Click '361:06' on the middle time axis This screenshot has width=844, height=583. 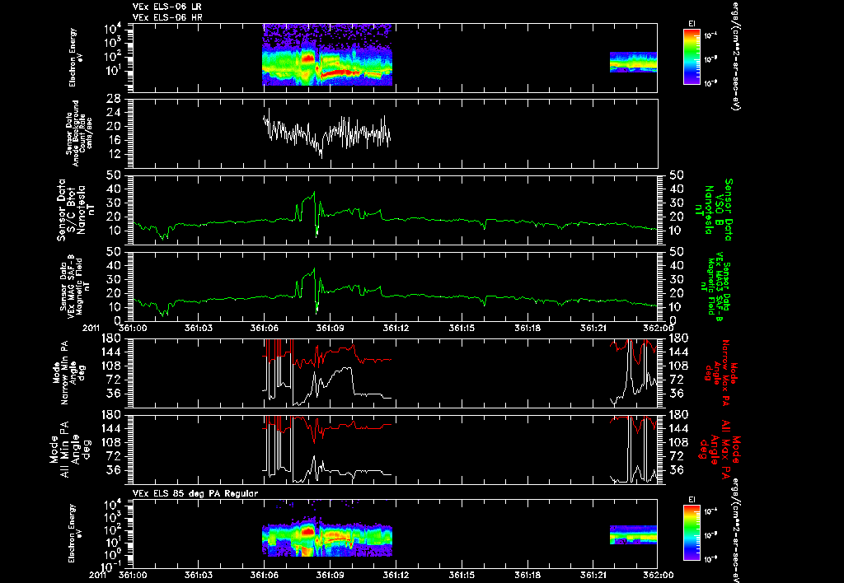coord(264,328)
